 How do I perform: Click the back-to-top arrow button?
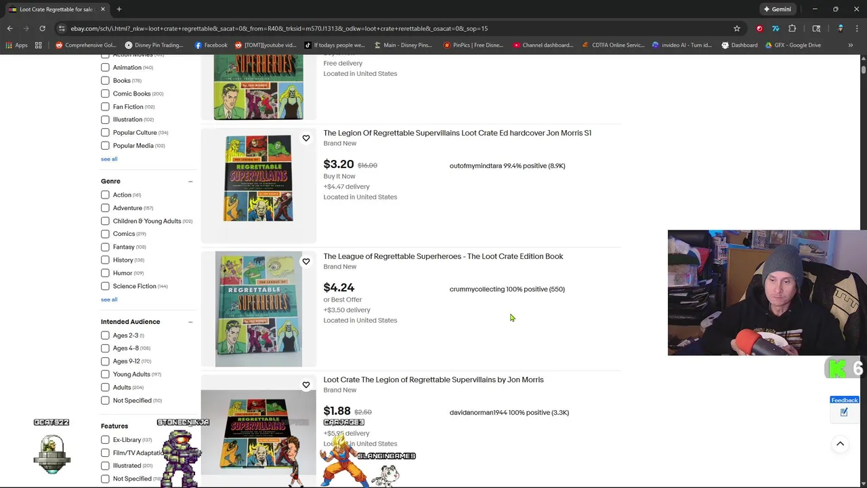pos(840,444)
